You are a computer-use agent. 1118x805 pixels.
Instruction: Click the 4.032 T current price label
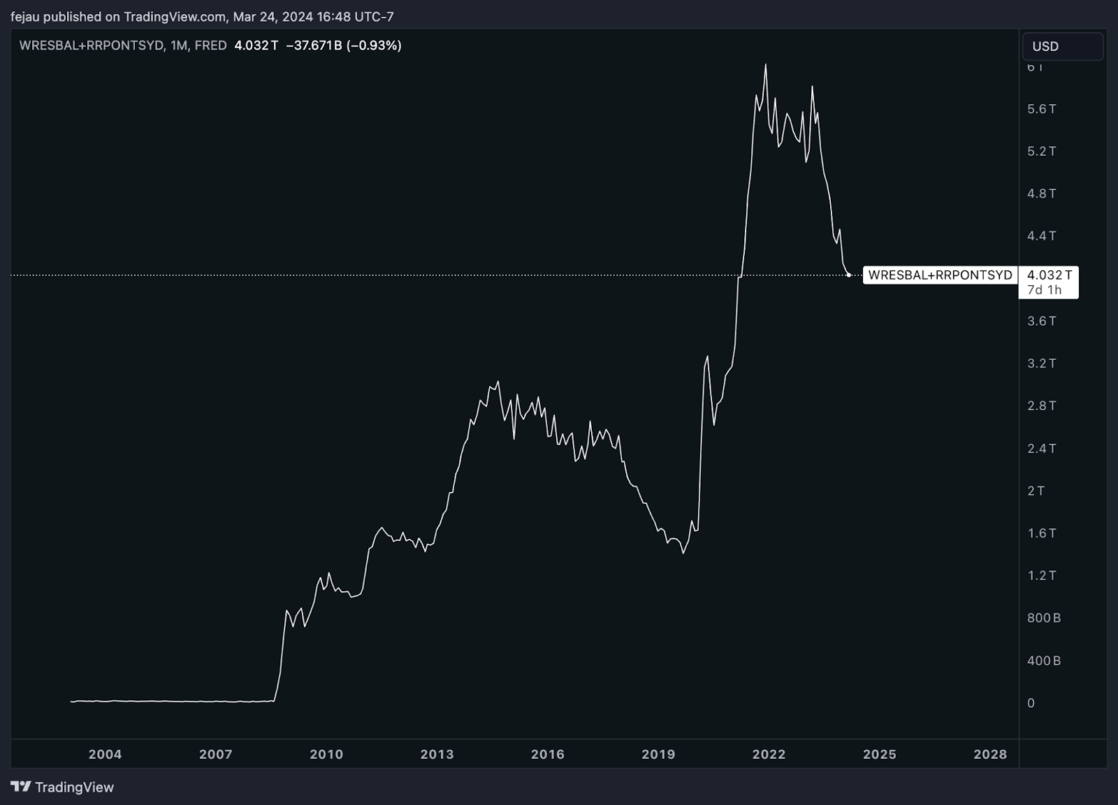(x=1049, y=275)
